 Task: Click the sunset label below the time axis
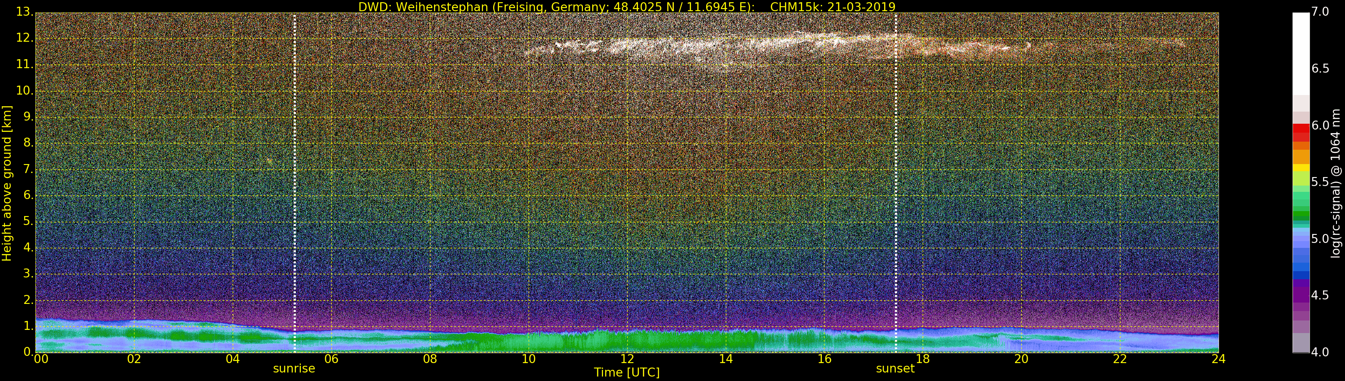coord(895,368)
